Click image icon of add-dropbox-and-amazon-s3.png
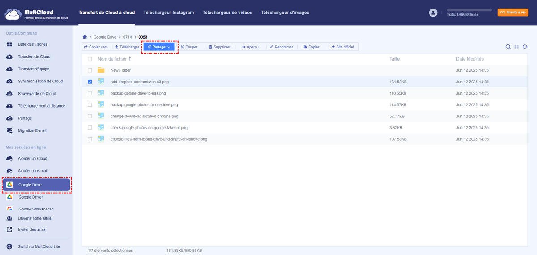Image resolution: width=537 pixels, height=255 pixels. pyautogui.click(x=101, y=82)
